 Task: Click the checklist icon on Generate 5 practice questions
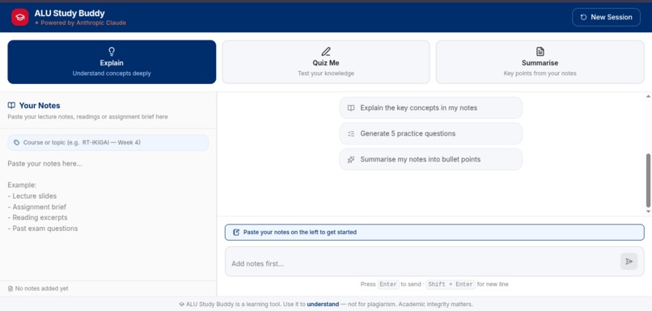[x=351, y=134]
